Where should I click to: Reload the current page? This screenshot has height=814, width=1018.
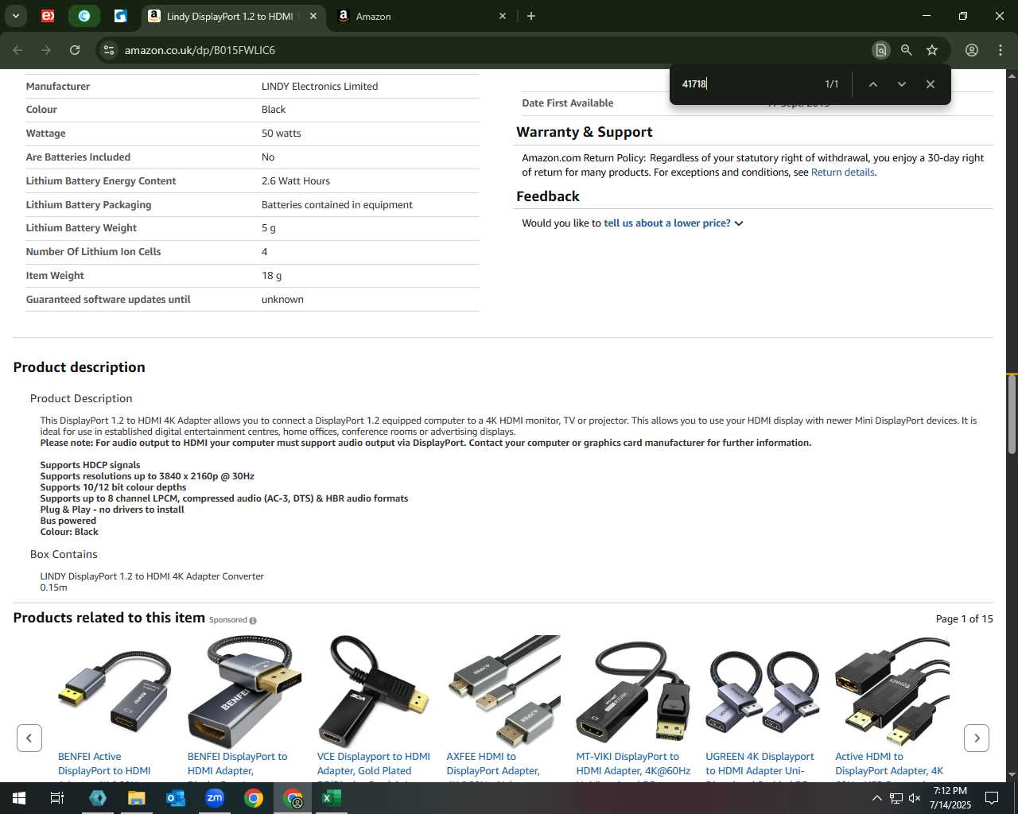(75, 50)
